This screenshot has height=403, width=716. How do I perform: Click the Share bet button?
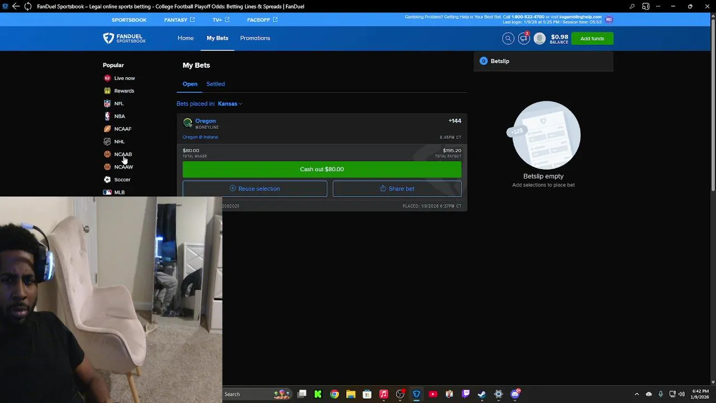[x=397, y=189]
